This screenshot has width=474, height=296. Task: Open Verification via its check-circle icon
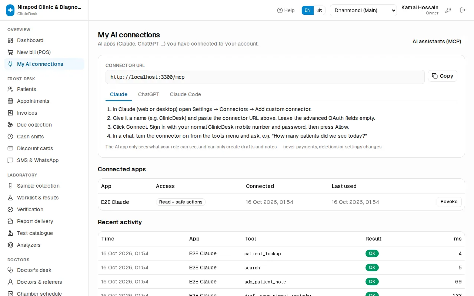(x=10, y=209)
